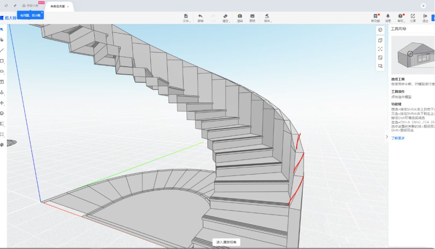Select the push-pull tool
The width and height of the screenshot is (435, 249).
[x=2, y=92]
